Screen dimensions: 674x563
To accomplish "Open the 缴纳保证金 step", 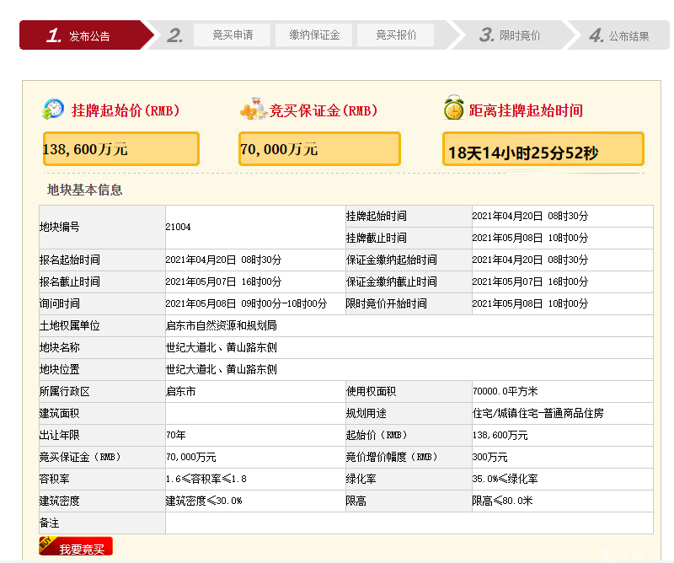I will click(314, 35).
